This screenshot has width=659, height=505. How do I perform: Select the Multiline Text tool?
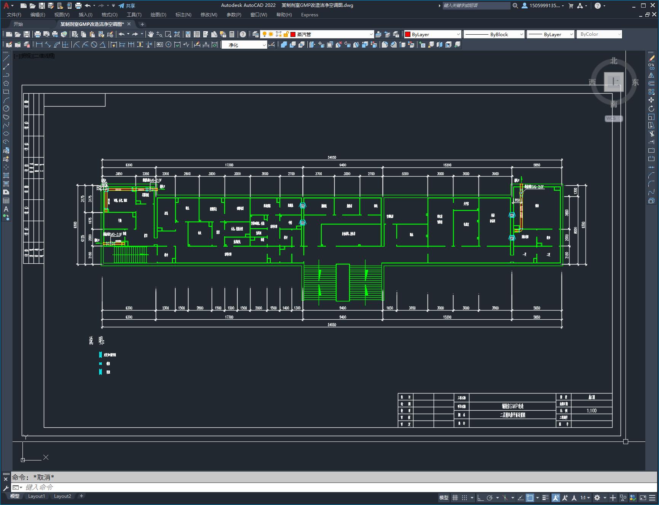[6, 209]
